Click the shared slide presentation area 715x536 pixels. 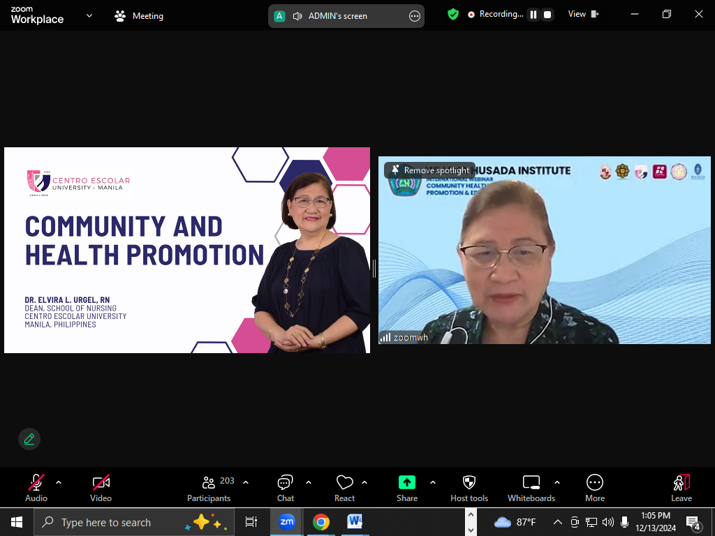click(187, 250)
